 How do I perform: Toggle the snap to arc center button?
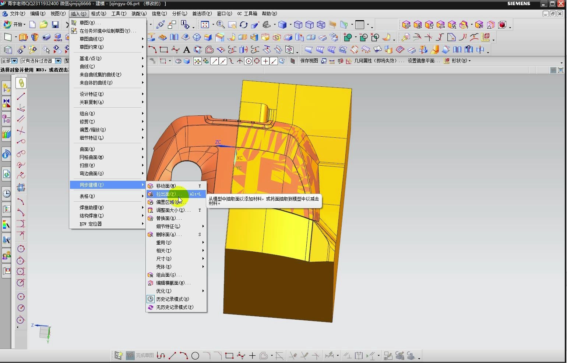click(x=249, y=61)
